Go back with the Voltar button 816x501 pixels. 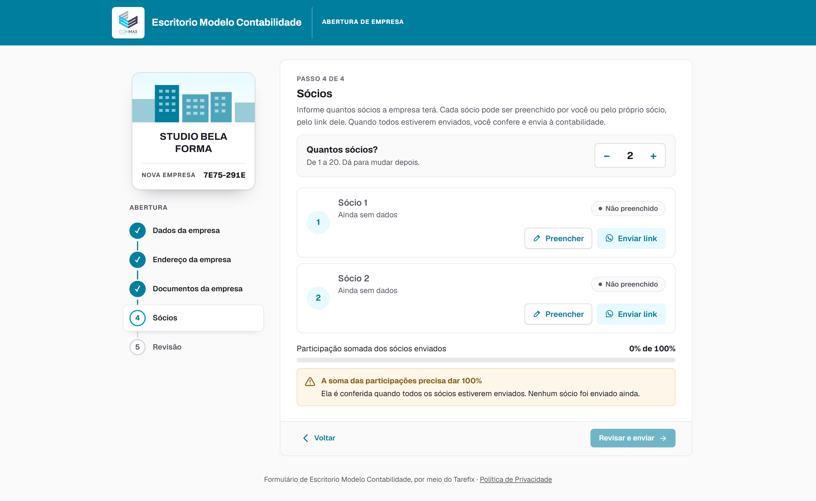point(319,438)
